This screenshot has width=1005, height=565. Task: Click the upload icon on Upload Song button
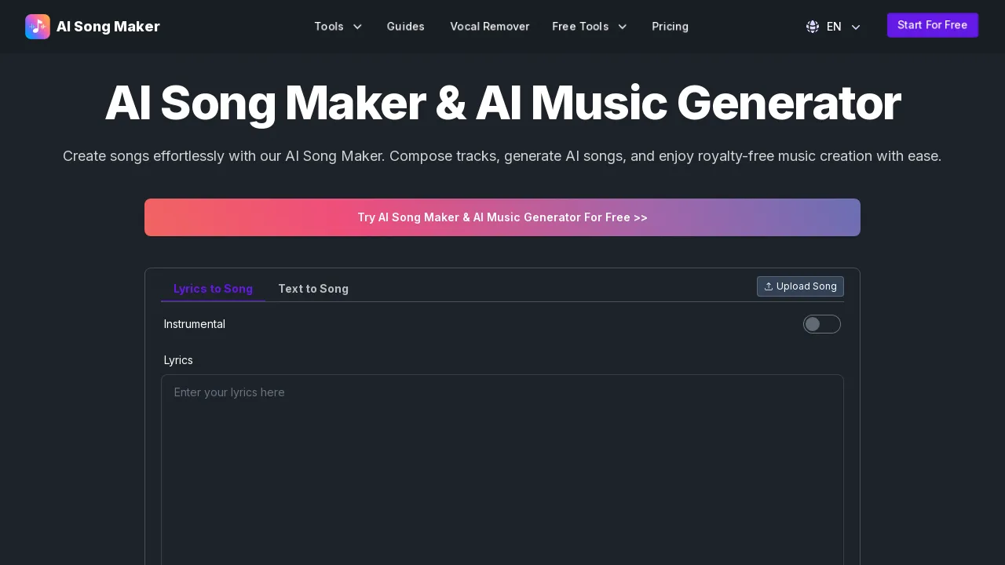[x=769, y=286]
